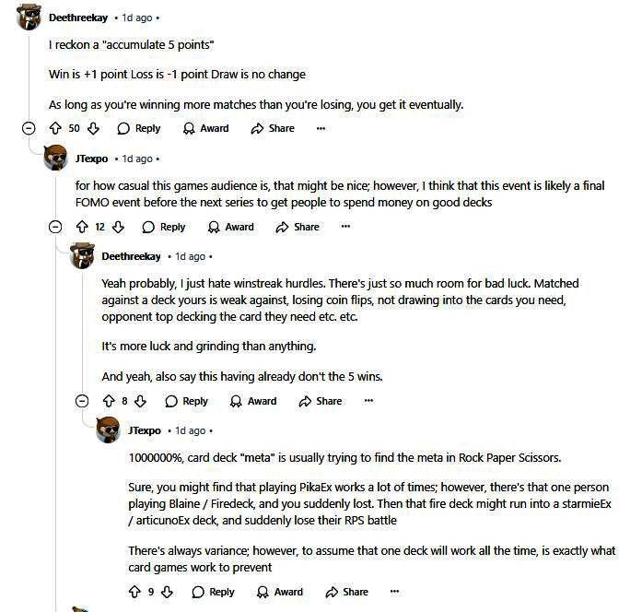Collapse the winstreak hurdles reply thread

(82, 401)
